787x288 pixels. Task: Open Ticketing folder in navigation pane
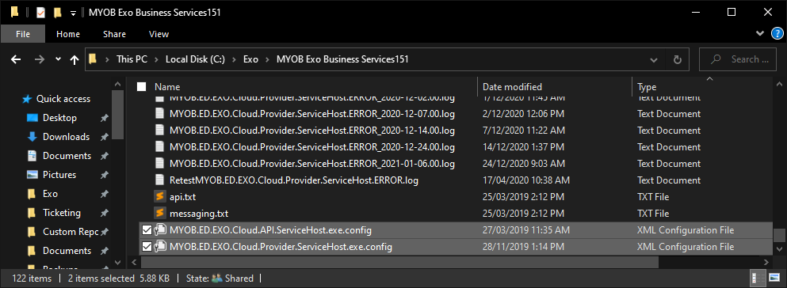pos(62,213)
